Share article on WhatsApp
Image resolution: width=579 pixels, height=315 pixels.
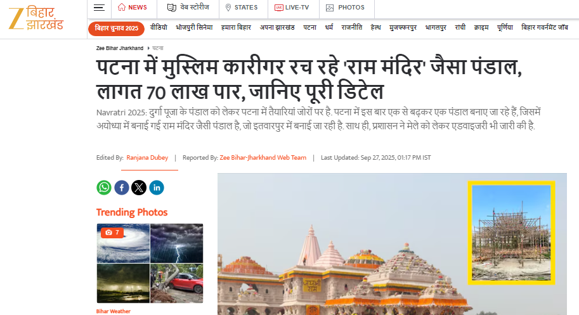point(104,188)
